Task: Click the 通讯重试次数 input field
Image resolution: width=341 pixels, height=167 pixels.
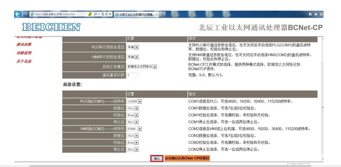Action: tap(133, 75)
